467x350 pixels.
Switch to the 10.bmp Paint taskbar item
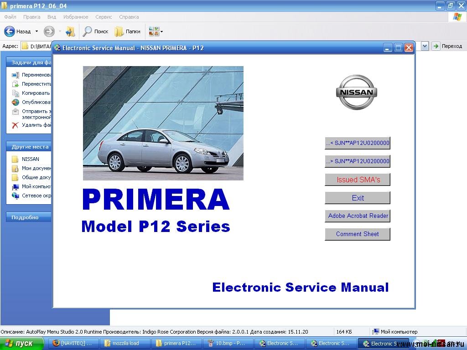(x=228, y=344)
